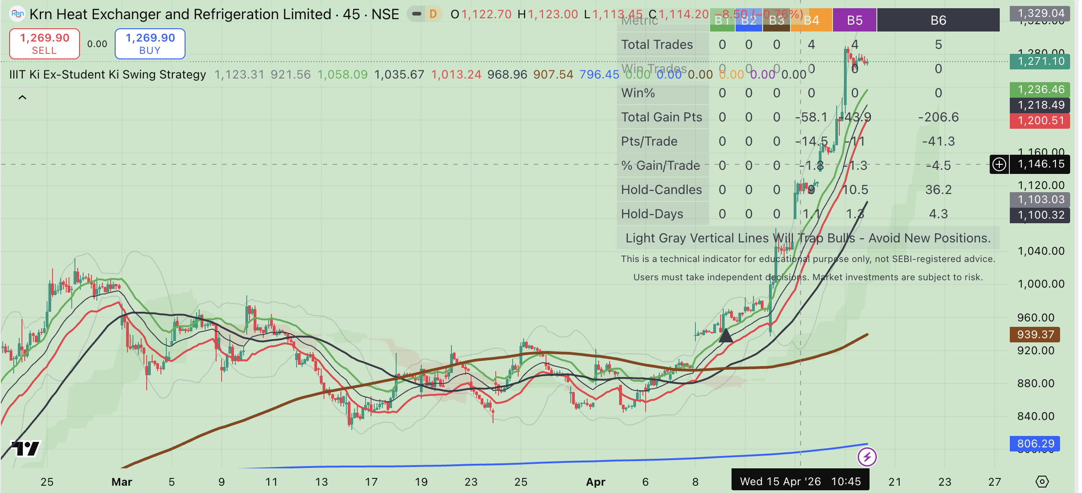Click the 1,100.32 dark price label
The height and width of the screenshot is (493, 1082).
[1040, 215]
